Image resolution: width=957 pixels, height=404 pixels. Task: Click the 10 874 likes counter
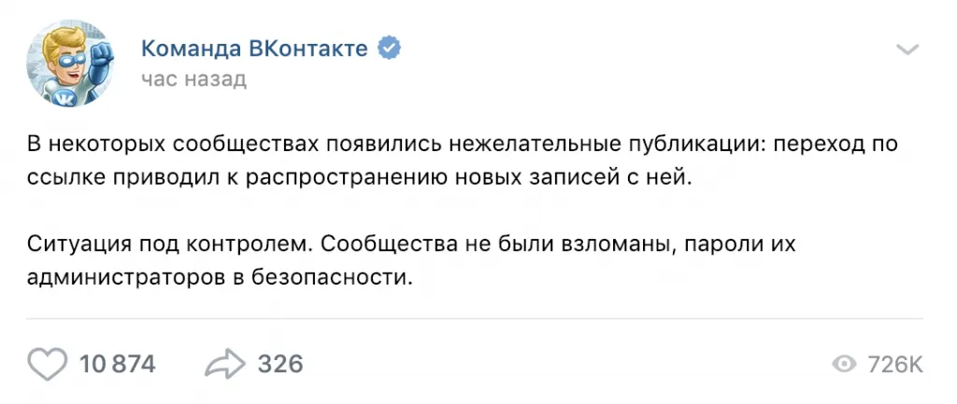118,363
